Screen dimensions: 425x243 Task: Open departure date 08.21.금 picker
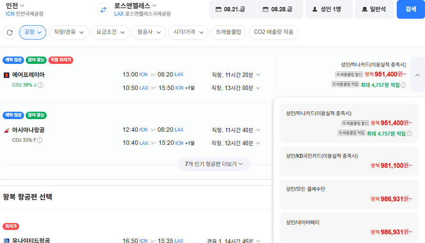click(x=233, y=10)
